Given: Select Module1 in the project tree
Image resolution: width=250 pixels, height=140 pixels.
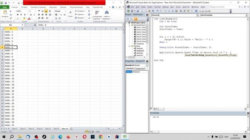Looking at the screenshot, I should pos(140,48).
